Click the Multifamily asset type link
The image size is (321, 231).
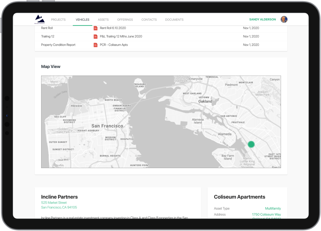coord(273,209)
